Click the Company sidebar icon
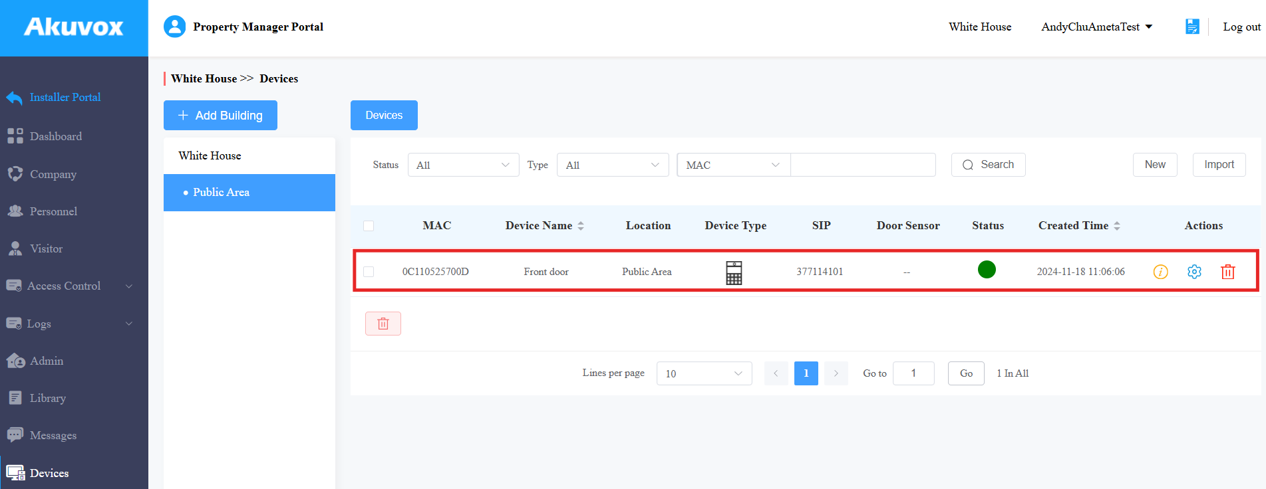Screen dimensions: 1266x489 (x=15, y=174)
